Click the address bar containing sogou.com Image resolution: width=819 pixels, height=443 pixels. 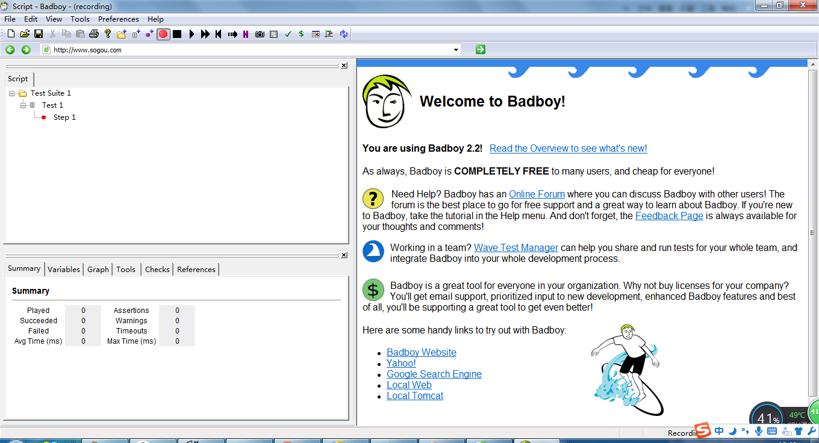[251, 50]
